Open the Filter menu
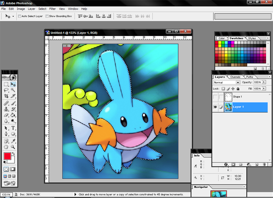 [x=52, y=9]
